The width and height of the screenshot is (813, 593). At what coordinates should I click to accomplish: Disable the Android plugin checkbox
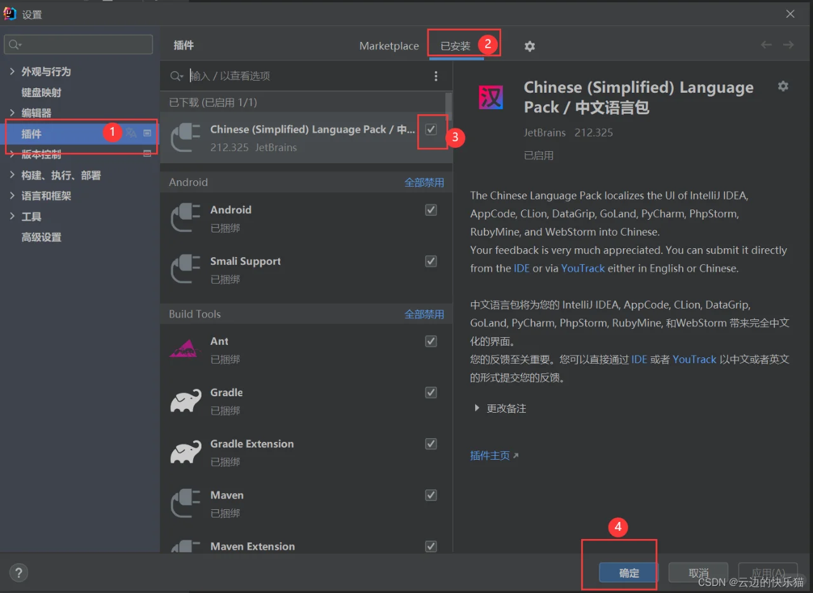point(431,210)
